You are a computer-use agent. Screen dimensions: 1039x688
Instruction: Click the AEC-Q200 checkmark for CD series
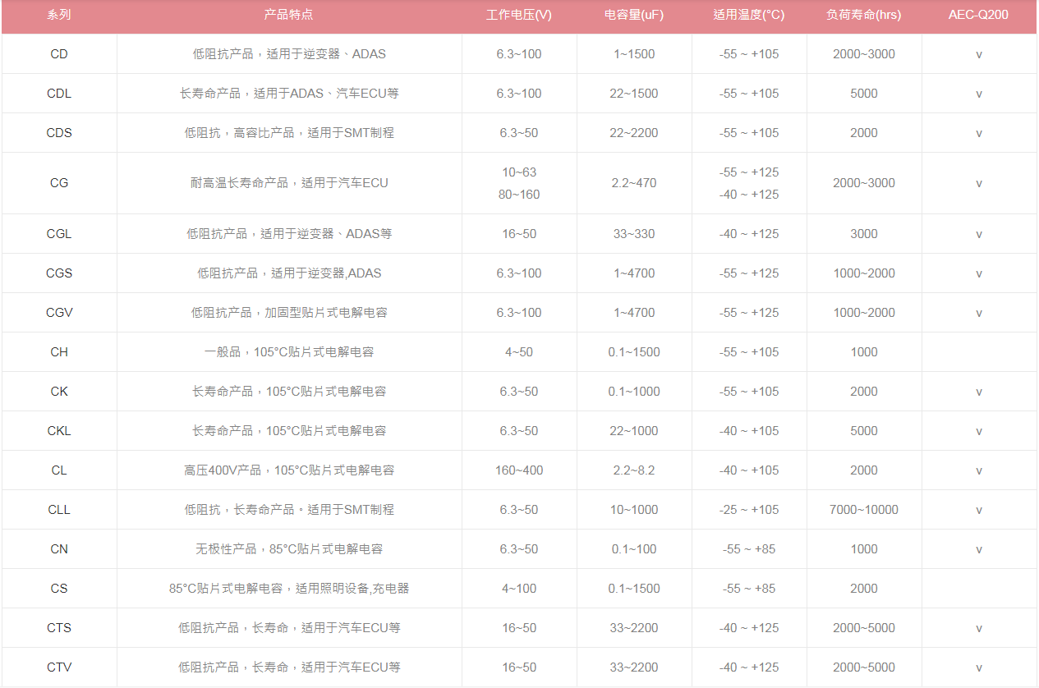[978, 53]
